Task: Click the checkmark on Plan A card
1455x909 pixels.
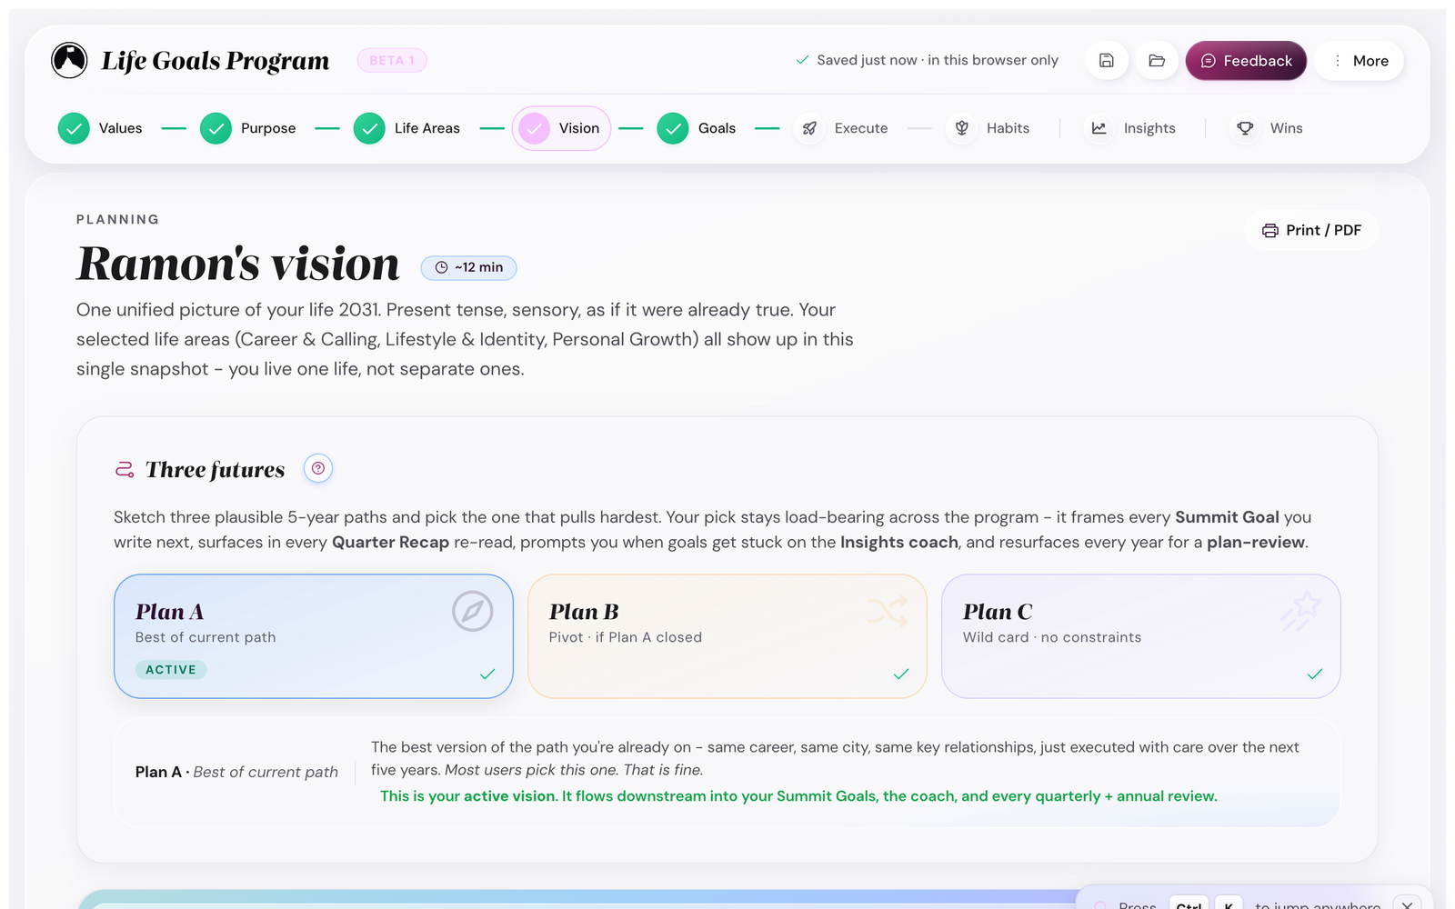Action: (x=487, y=674)
